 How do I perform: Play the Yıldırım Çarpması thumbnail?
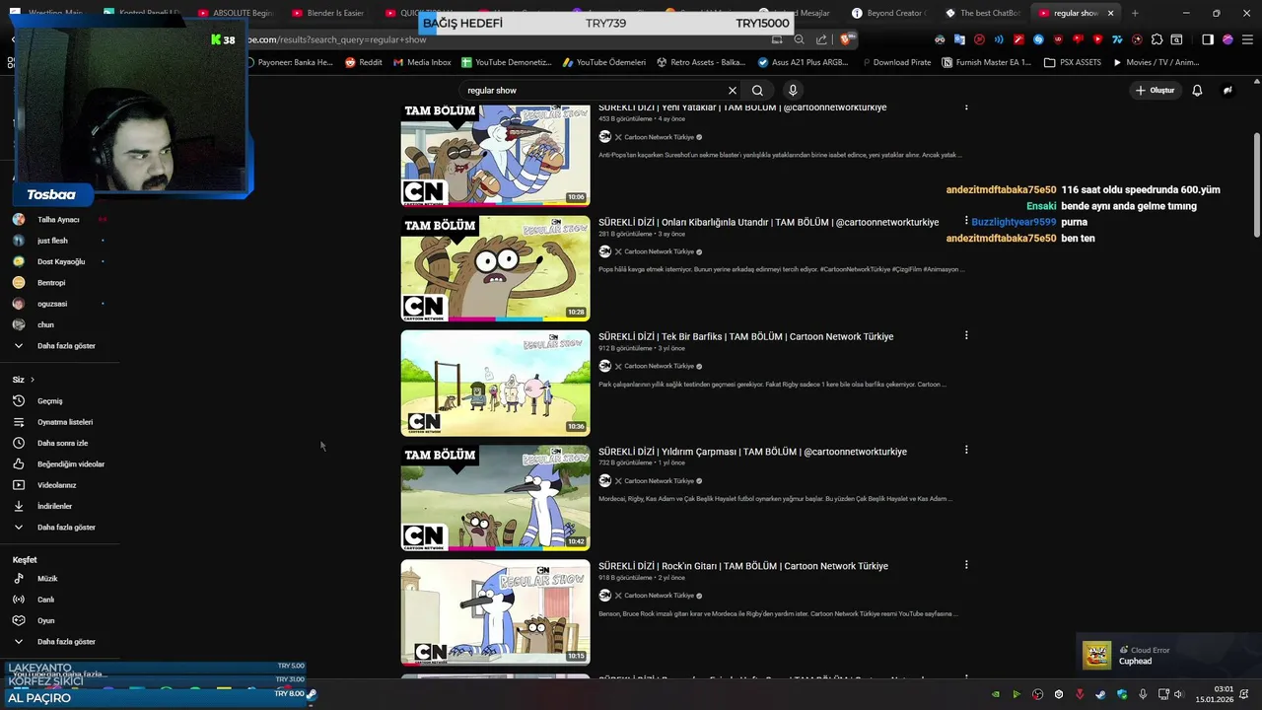(495, 498)
